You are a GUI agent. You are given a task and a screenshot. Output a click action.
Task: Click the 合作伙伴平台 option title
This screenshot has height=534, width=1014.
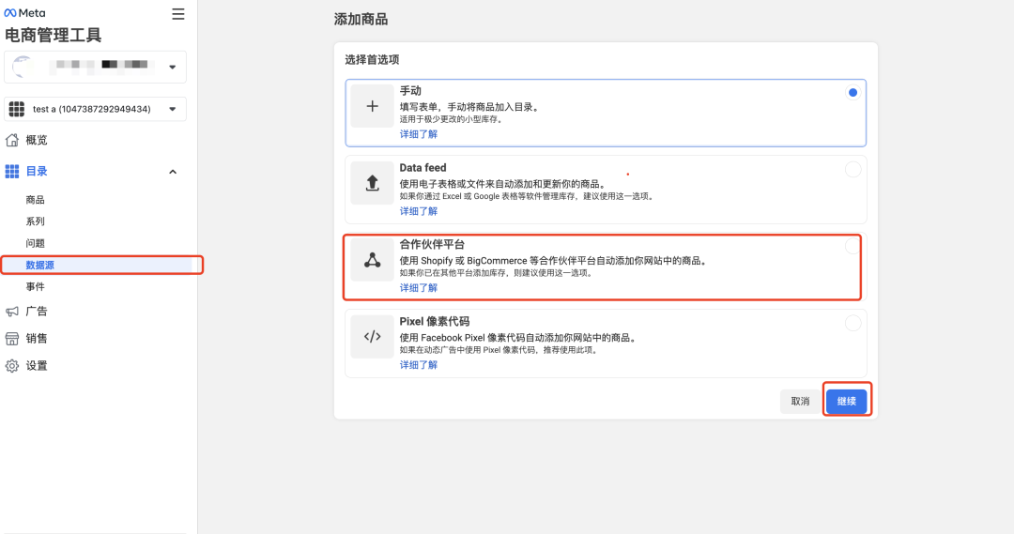pyautogui.click(x=432, y=244)
